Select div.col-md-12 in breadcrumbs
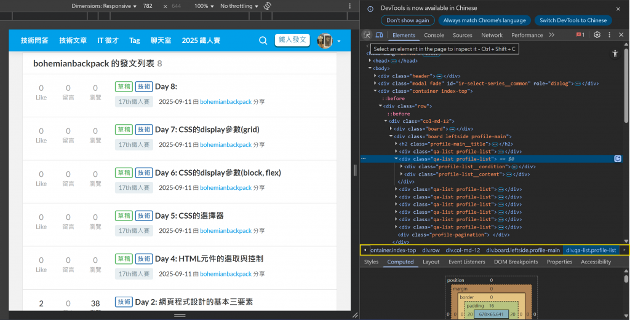Viewport: 630px width, 320px height. 463,250
